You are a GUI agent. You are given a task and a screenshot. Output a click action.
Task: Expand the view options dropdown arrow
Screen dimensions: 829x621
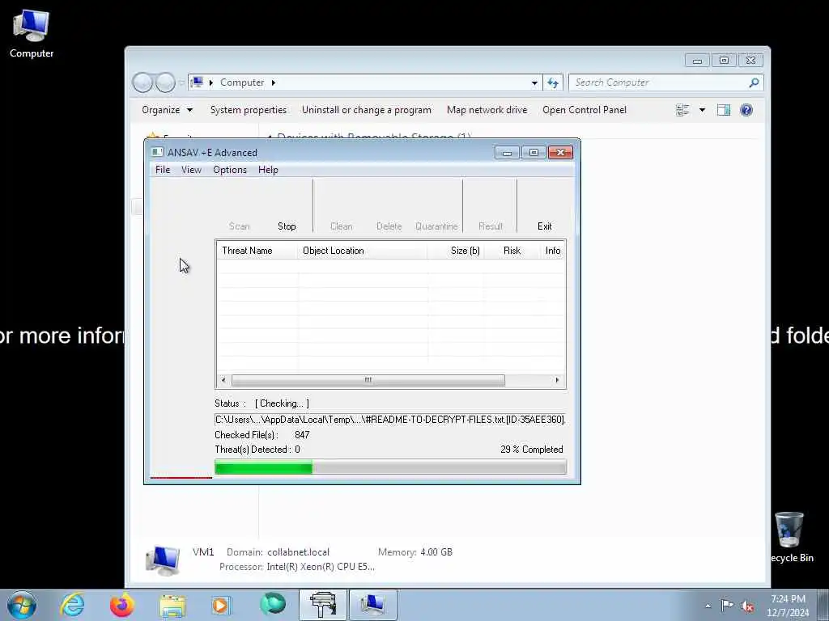[702, 110]
